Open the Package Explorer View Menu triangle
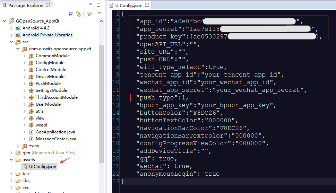This screenshot has height=193, width=336. point(100,14)
